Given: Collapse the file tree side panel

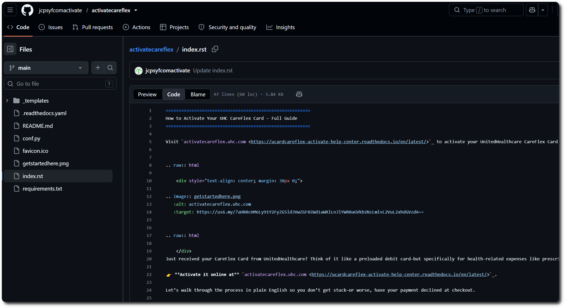Looking at the screenshot, I should (10, 49).
